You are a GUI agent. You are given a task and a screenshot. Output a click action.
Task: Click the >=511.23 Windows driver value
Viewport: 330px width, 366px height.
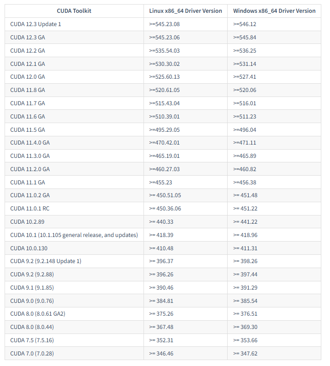(x=245, y=117)
